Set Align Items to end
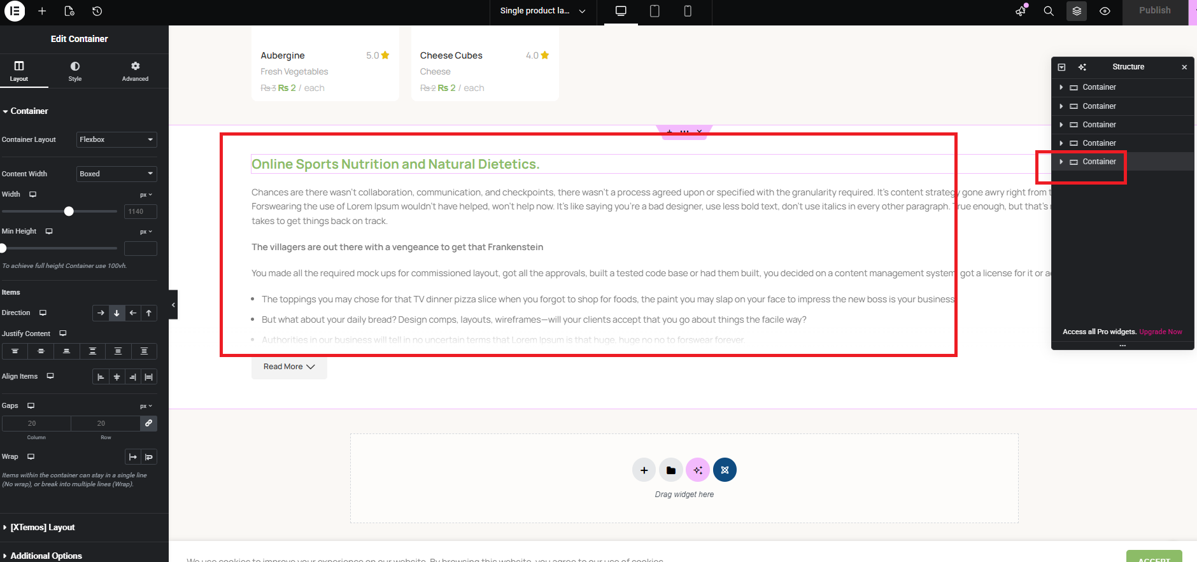The height and width of the screenshot is (562, 1197). click(x=132, y=377)
